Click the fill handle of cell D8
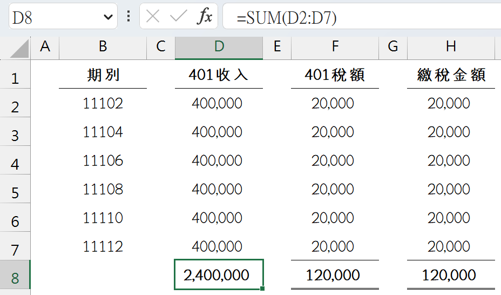501x295 pixels. [262, 289]
